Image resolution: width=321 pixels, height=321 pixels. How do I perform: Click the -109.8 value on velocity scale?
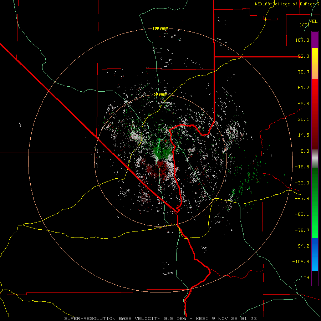(x=301, y=262)
